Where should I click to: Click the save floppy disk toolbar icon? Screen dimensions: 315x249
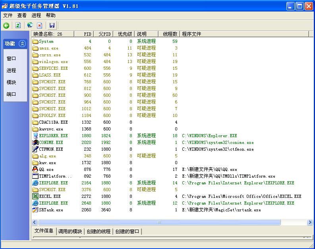(52, 25)
